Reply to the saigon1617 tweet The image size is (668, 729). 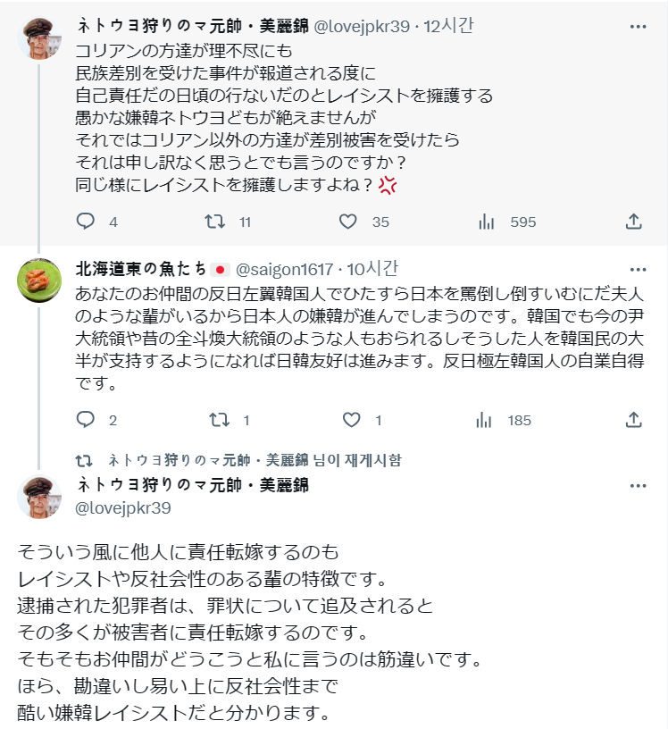tap(86, 420)
